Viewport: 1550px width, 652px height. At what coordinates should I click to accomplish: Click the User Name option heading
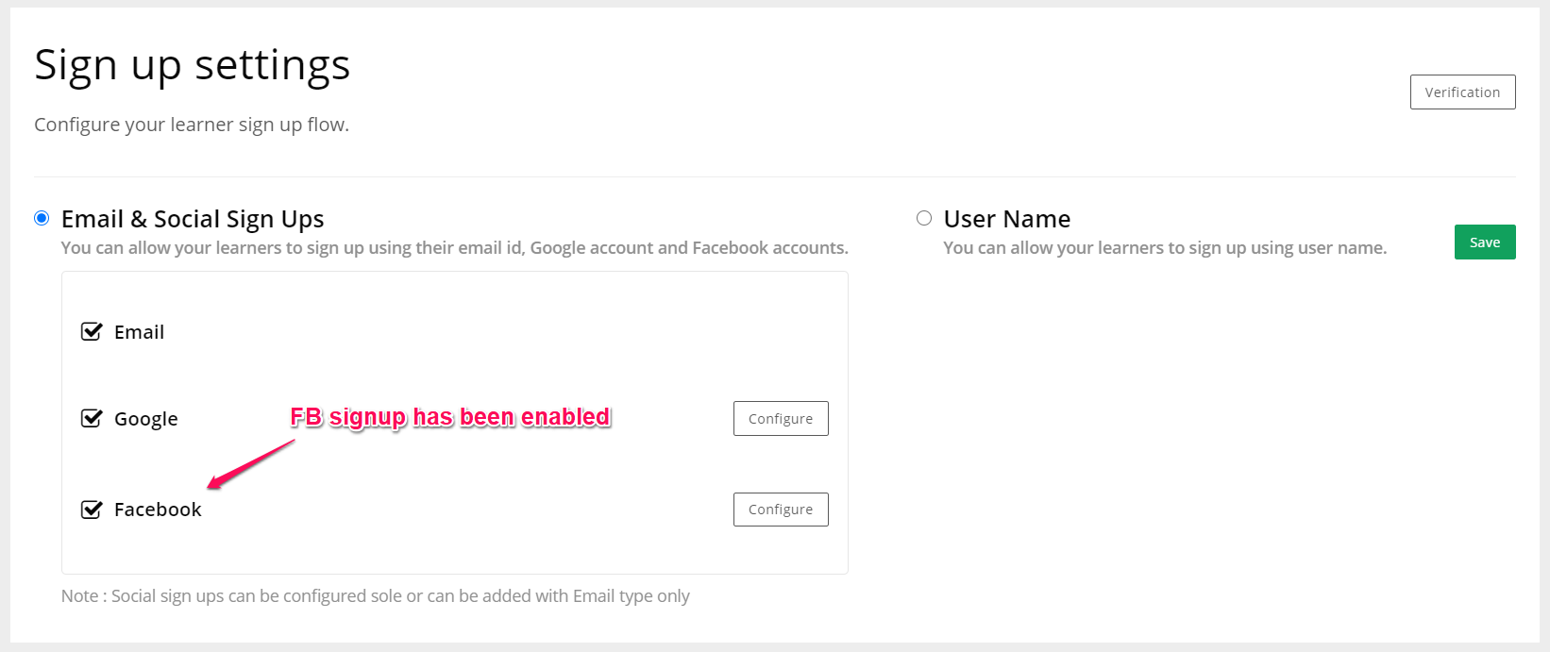pyautogui.click(x=1007, y=219)
